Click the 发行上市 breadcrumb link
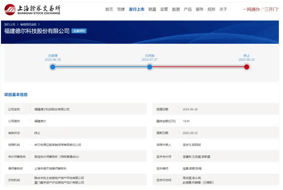Viewport: 283px width, 190px height. pyautogui.click(x=10, y=24)
